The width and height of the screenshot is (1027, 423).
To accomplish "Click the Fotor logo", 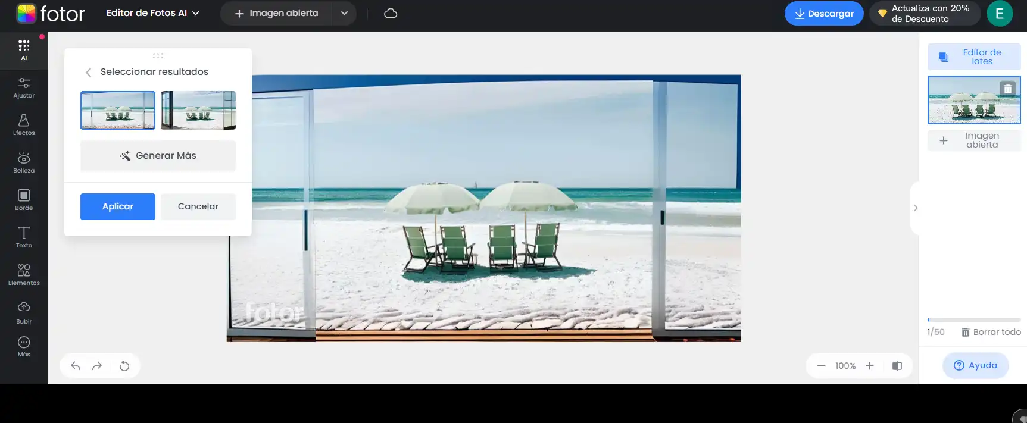I will [x=51, y=13].
